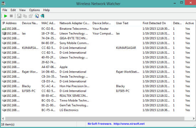
Task: Open the Options menu
Action: pos(34,10)
